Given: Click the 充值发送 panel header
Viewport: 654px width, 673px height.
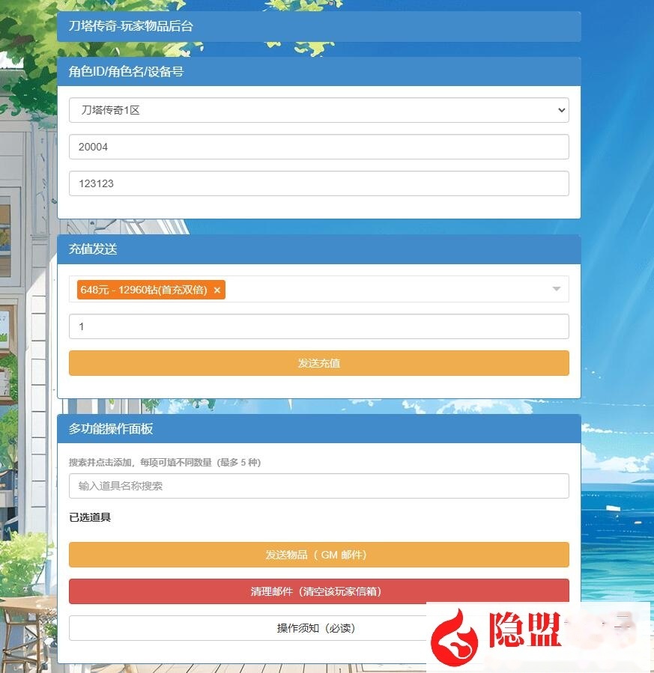Looking at the screenshot, I should pos(318,249).
